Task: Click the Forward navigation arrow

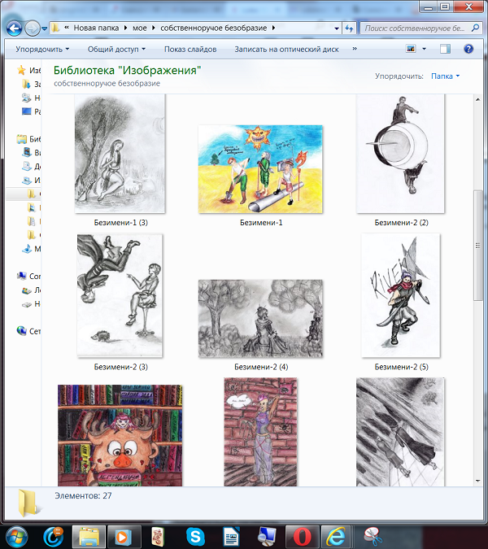Action: coord(32,28)
